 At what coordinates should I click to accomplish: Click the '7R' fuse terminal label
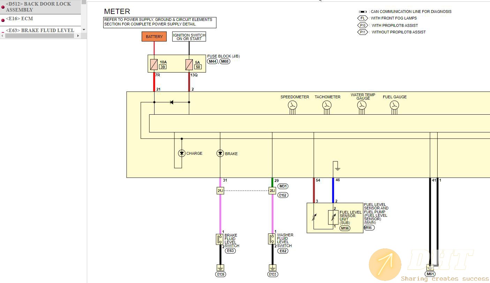pos(157,75)
